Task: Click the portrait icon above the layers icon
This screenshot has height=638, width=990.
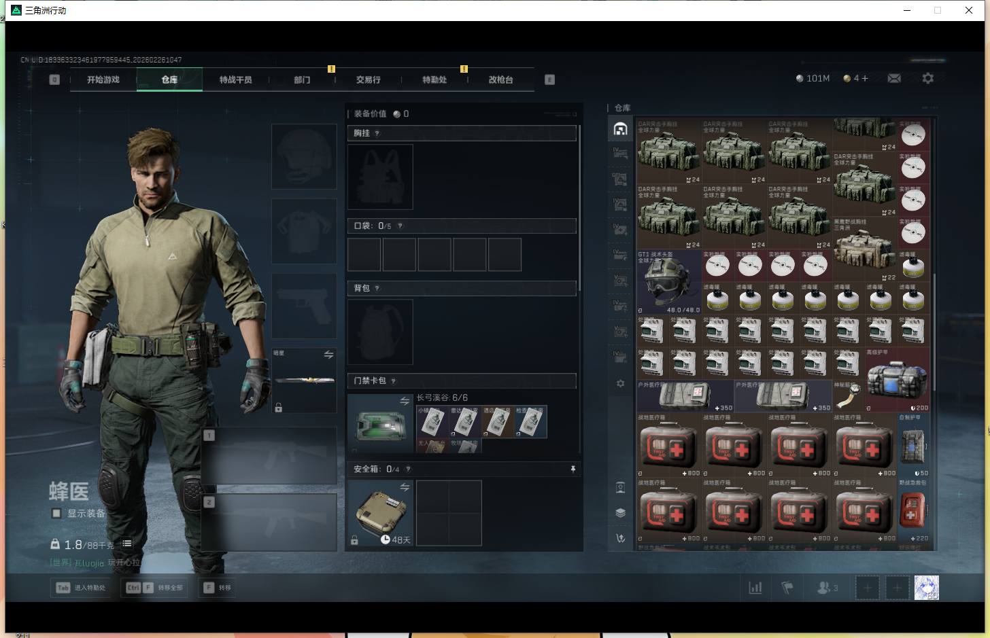Action: (x=620, y=487)
